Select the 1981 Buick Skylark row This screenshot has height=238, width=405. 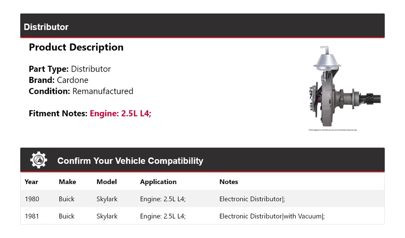pyautogui.click(x=202, y=216)
